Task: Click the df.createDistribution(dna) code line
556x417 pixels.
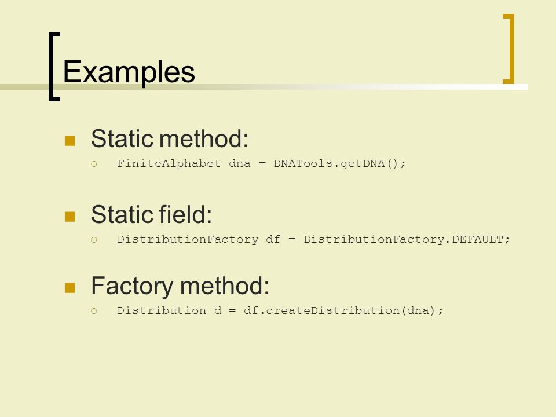Action: tap(280, 310)
